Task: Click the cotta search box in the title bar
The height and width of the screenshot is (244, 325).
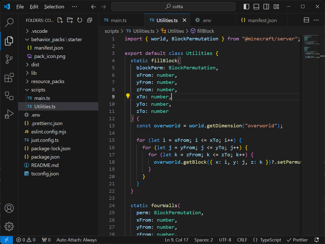Action: click(x=173, y=7)
